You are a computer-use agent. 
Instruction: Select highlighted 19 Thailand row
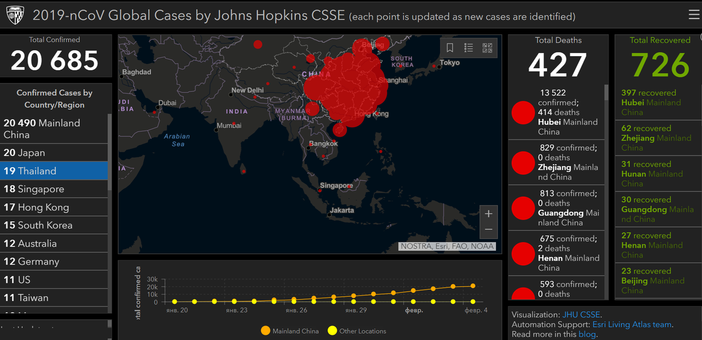point(54,171)
